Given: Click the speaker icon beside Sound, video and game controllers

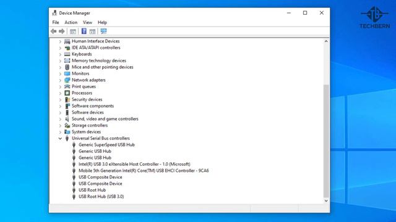Looking at the screenshot, I should (67, 119).
